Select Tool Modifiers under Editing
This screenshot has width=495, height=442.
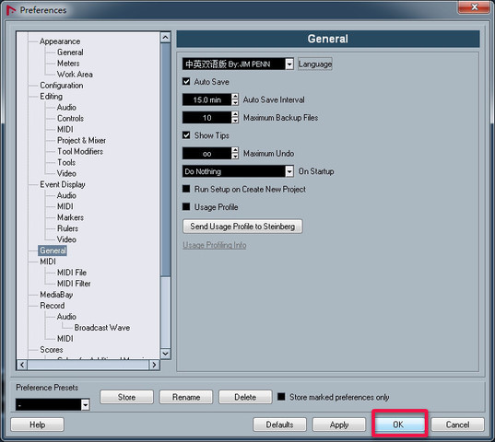(x=80, y=151)
